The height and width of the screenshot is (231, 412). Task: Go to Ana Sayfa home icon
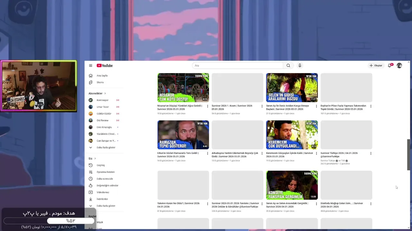[x=90, y=76]
